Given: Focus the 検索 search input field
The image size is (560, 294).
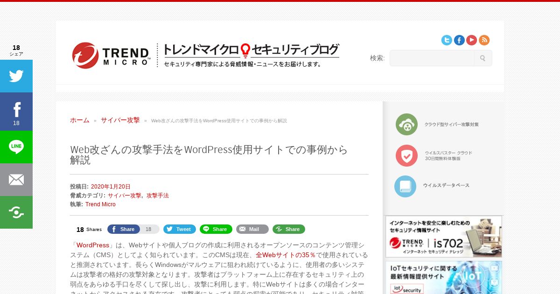Looking at the screenshot, I should point(432,58).
